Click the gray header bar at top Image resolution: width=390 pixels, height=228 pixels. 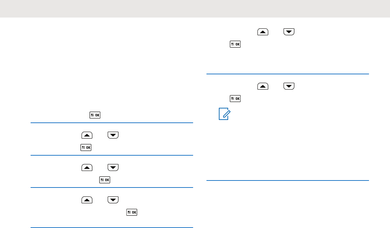195,9
